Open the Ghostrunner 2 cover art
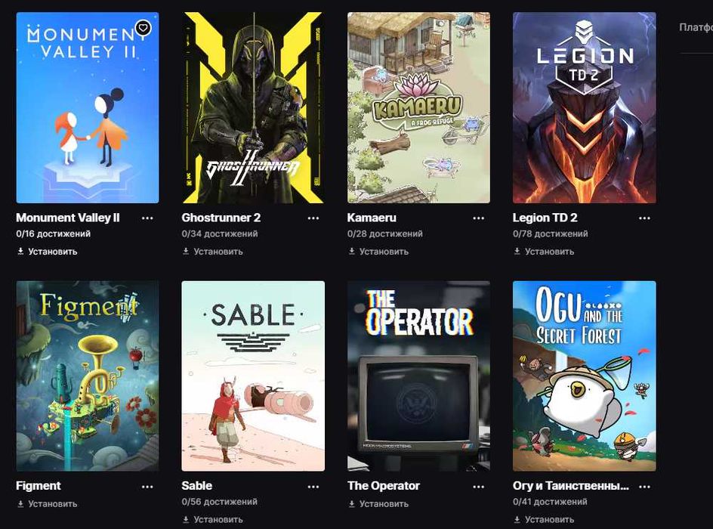The height and width of the screenshot is (529, 713). (x=253, y=107)
